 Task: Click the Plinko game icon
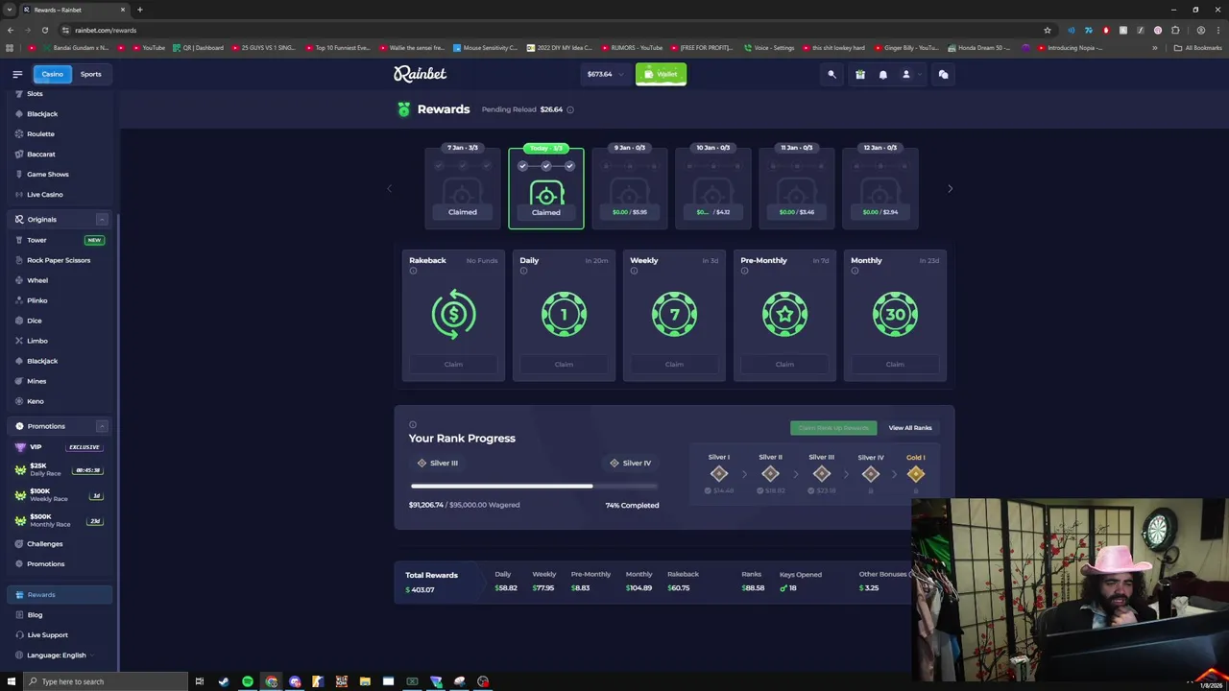[x=19, y=300]
